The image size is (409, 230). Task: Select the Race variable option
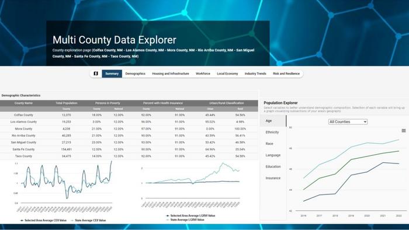click(269, 144)
